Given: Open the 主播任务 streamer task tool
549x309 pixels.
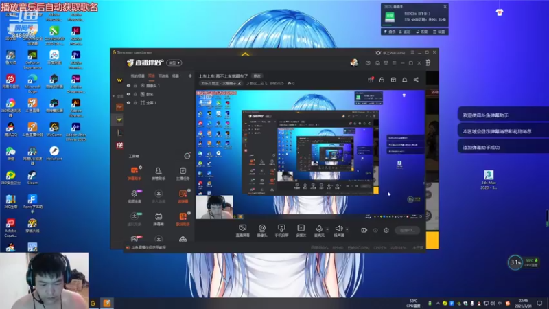Looking at the screenshot, I should 183,174.
